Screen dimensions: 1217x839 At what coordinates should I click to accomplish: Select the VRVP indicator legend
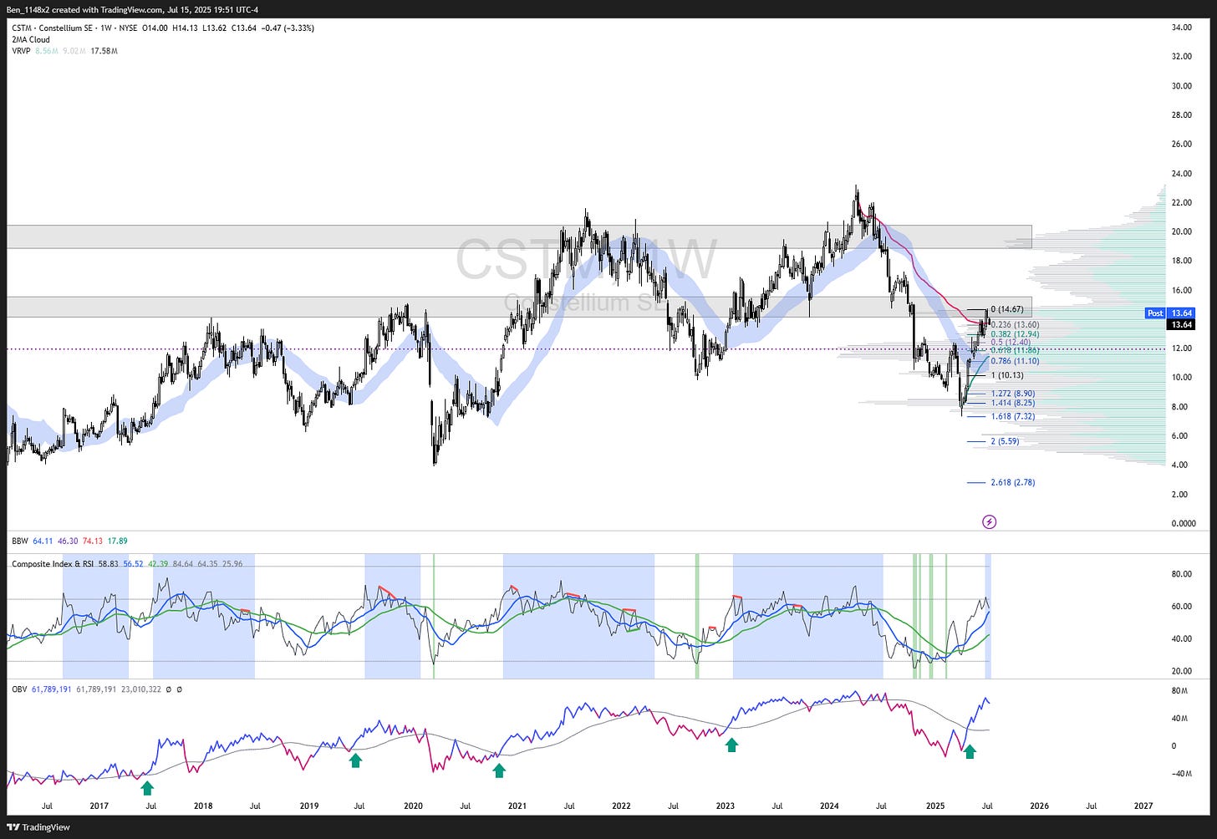(x=64, y=51)
